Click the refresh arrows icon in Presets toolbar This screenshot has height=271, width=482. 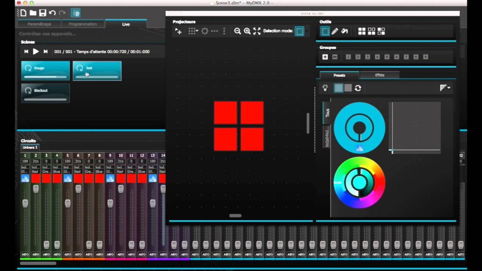coord(358,88)
